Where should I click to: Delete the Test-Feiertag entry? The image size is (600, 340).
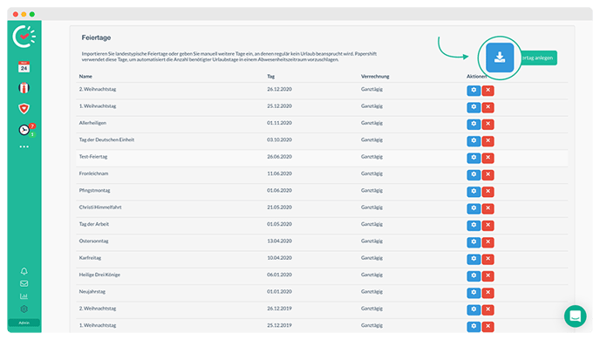pyautogui.click(x=487, y=158)
